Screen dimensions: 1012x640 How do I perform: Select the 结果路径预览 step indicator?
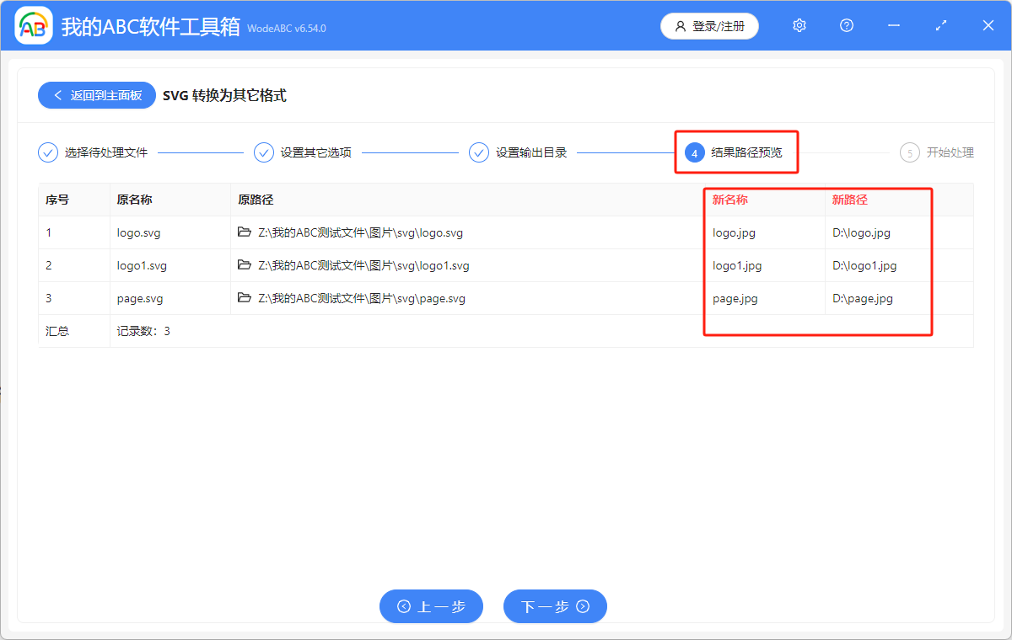(695, 152)
